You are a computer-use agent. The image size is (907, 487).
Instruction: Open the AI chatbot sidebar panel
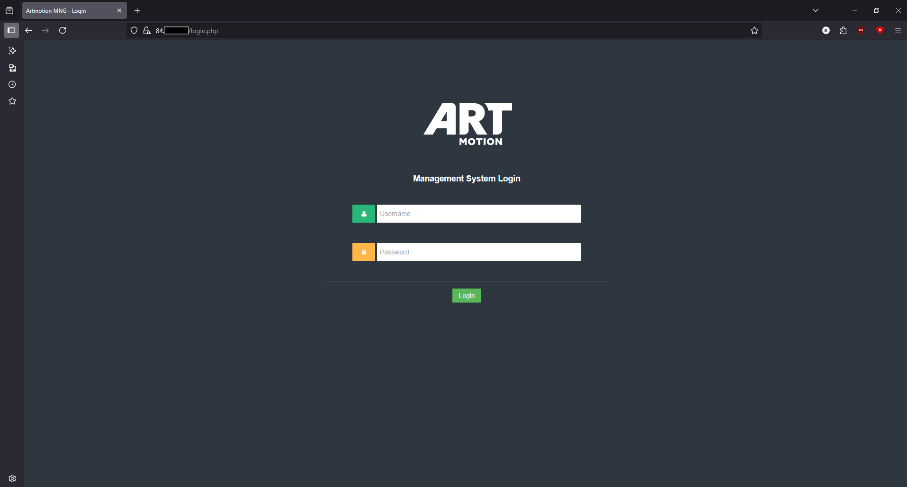tap(12, 51)
